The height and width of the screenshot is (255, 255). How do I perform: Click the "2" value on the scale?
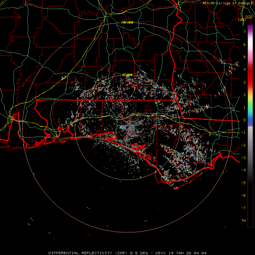[x=245, y=95]
